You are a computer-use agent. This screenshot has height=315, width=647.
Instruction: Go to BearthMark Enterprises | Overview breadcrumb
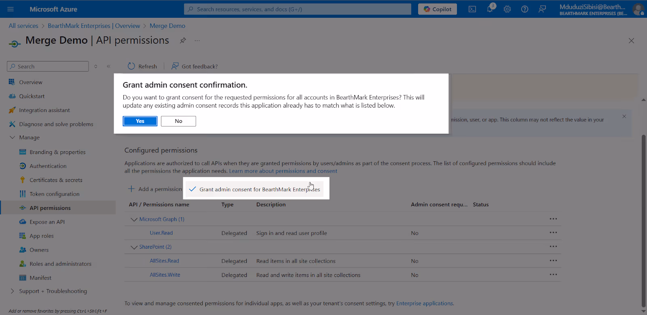click(94, 26)
